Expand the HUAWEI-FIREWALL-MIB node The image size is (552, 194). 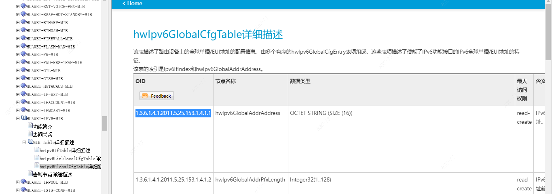click(x=18, y=39)
